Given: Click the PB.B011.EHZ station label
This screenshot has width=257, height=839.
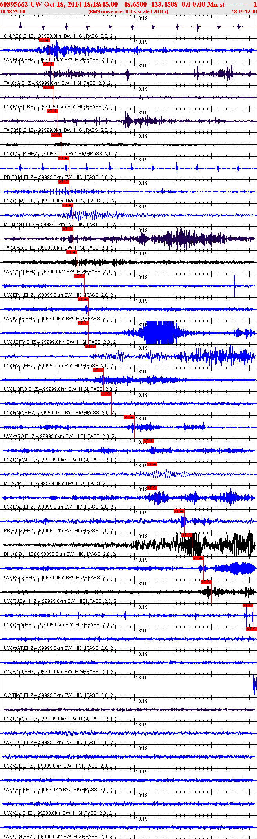Looking at the screenshot, I should (19, 177).
